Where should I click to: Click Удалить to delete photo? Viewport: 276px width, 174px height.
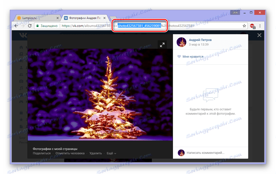pyautogui.click(x=96, y=153)
